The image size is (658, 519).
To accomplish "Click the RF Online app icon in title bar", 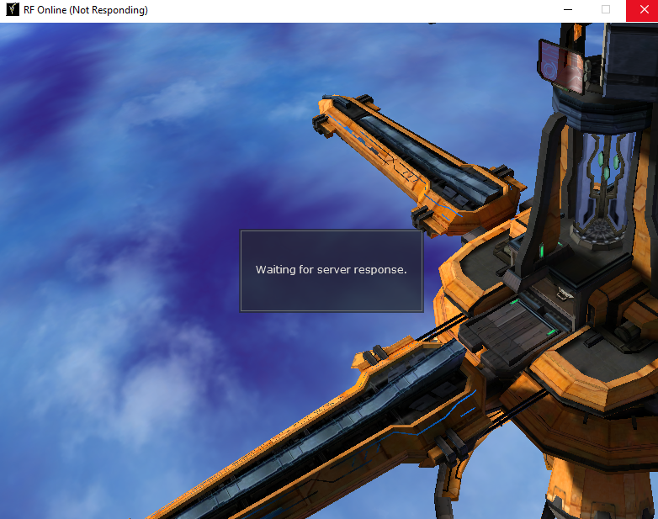I will pyautogui.click(x=12, y=9).
